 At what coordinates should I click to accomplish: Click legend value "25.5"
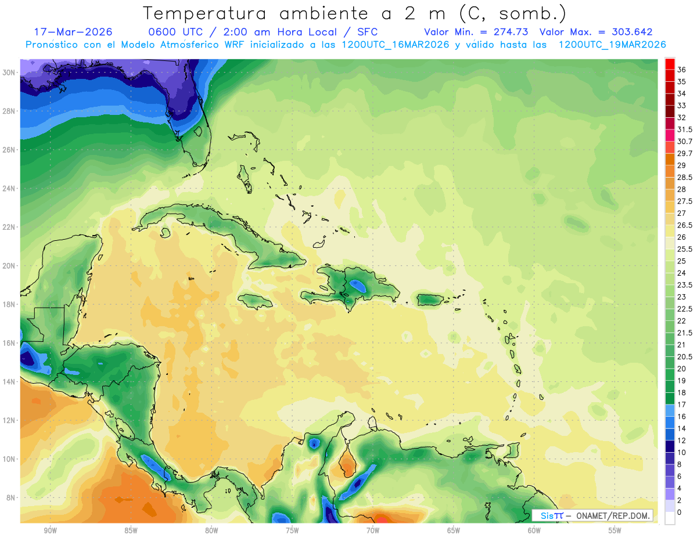[686, 250]
